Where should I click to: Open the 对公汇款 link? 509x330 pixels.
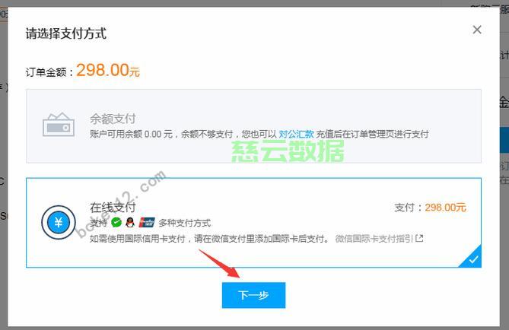[296, 134]
